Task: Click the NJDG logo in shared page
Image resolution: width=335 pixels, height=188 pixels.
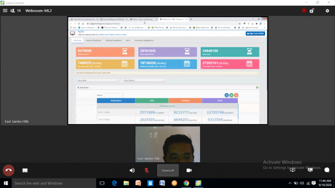Action: [x=73, y=33]
